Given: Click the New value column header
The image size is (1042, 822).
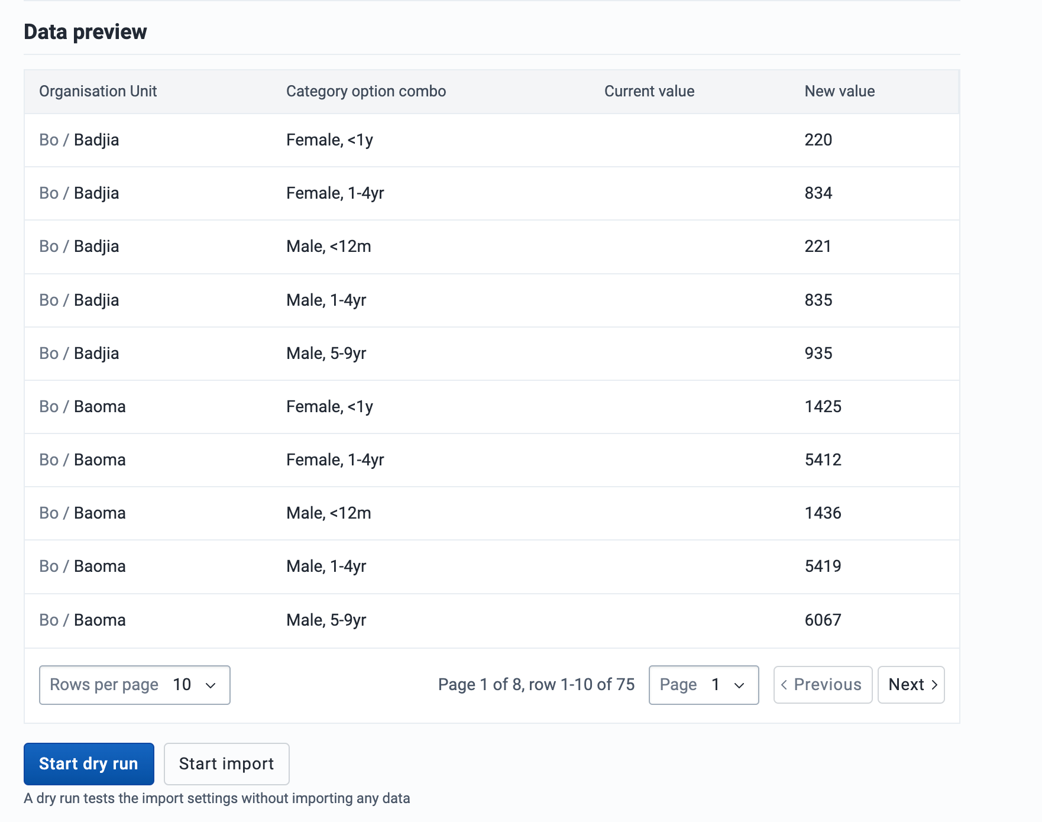Looking at the screenshot, I should 839,91.
